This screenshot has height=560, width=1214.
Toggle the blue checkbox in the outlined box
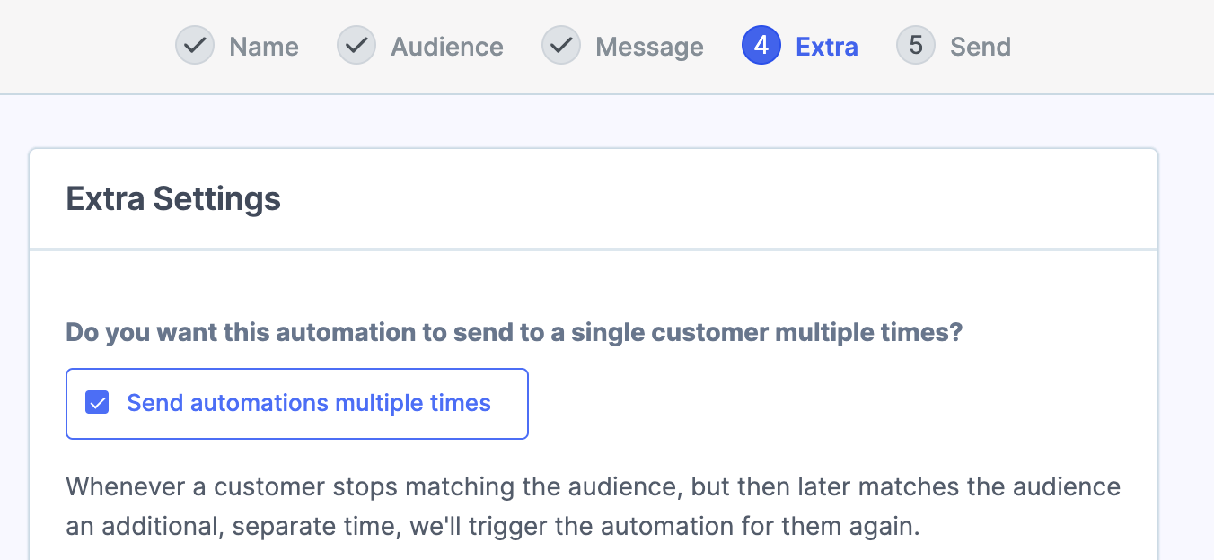97,403
